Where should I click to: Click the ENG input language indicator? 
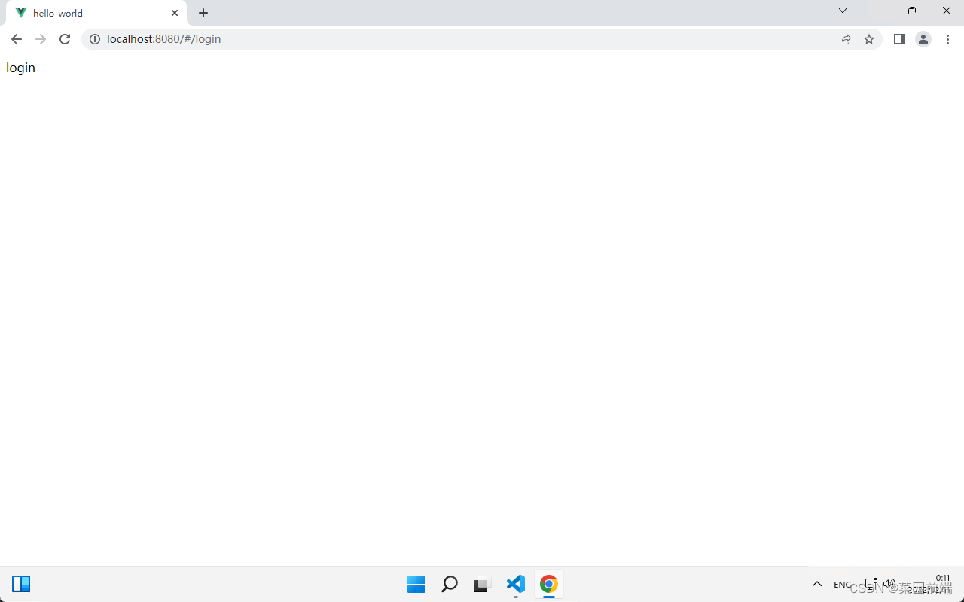pyautogui.click(x=843, y=585)
